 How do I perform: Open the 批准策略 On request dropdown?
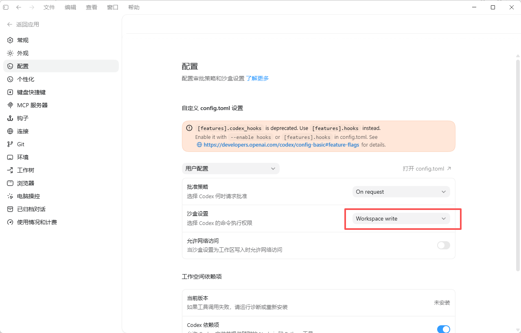(401, 192)
